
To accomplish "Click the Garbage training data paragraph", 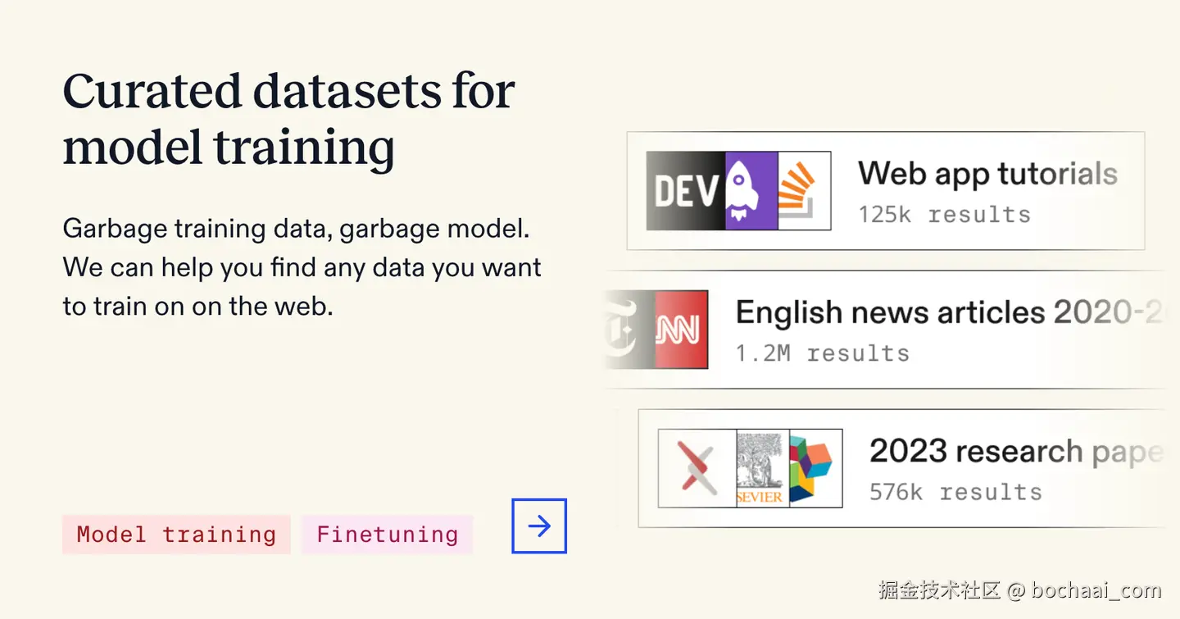I will (x=302, y=267).
